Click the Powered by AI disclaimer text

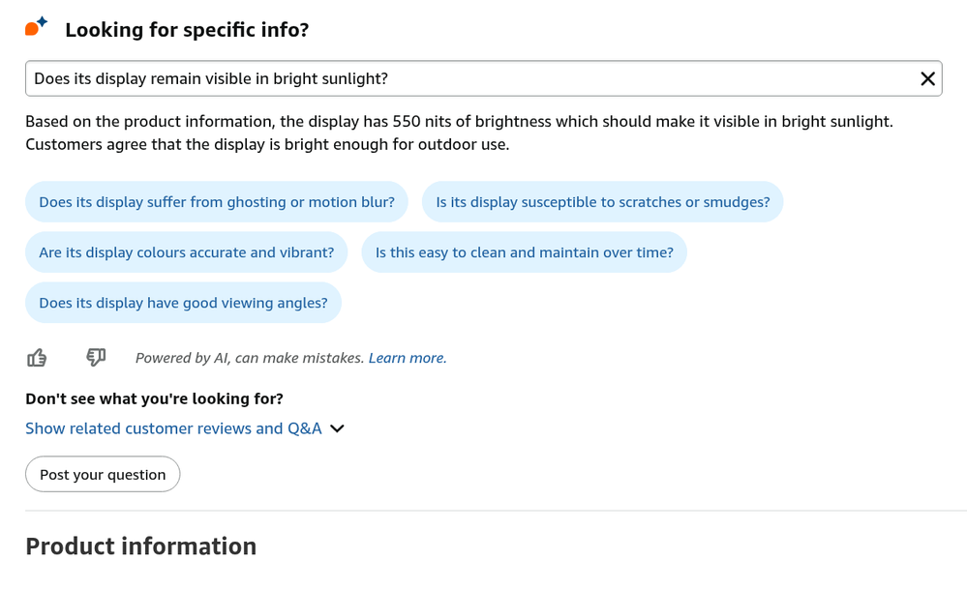(x=250, y=358)
